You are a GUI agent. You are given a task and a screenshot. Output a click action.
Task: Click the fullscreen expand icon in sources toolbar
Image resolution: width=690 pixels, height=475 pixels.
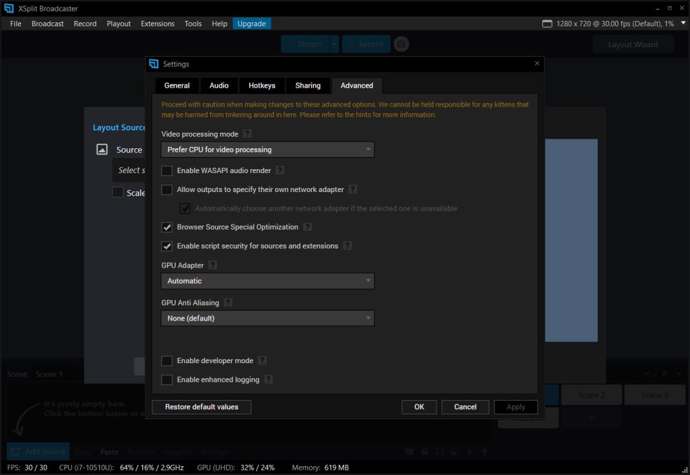click(x=439, y=451)
